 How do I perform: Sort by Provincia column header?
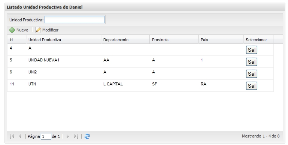[x=174, y=40]
